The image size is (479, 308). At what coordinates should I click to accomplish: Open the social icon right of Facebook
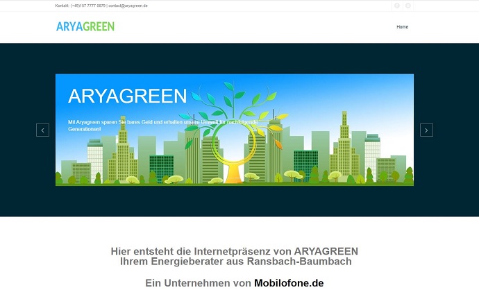pyautogui.click(x=407, y=6)
